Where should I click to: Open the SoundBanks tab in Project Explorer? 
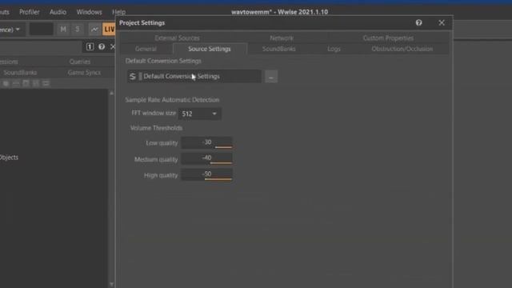tap(20, 73)
